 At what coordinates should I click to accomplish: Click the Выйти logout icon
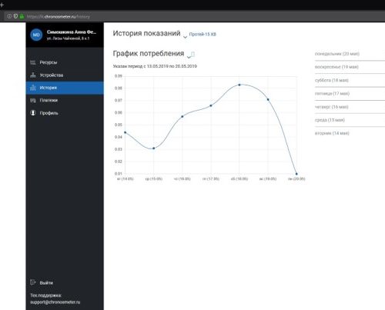point(33,282)
